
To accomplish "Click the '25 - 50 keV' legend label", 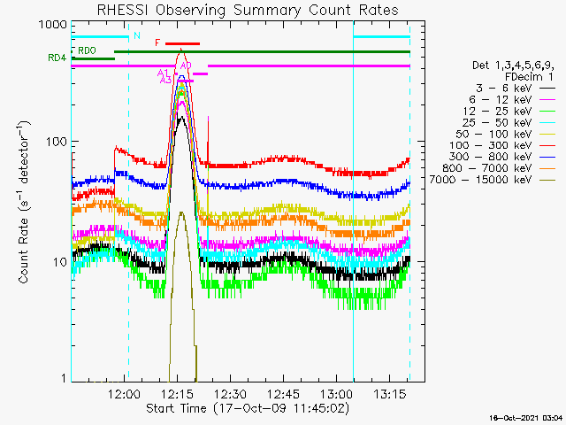I will pyautogui.click(x=497, y=122).
